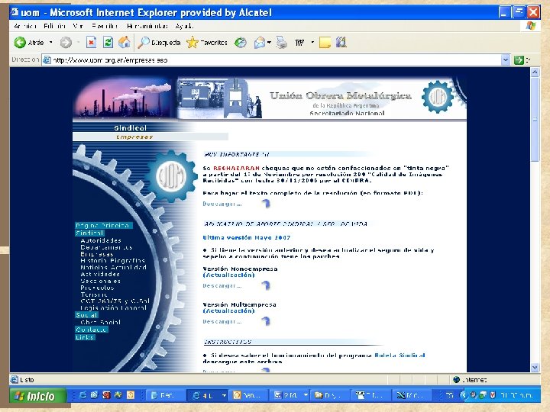Open the Búsqueda search pane
Image resolution: width=550 pixels, height=412 pixels.
[x=159, y=43]
